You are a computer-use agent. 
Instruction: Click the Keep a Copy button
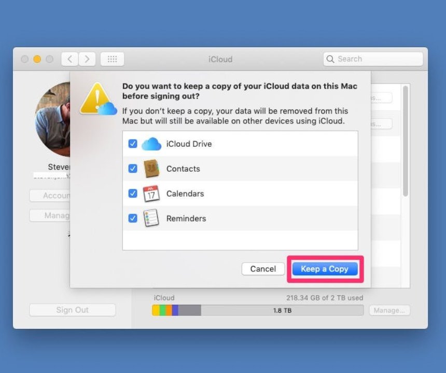pos(325,269)
